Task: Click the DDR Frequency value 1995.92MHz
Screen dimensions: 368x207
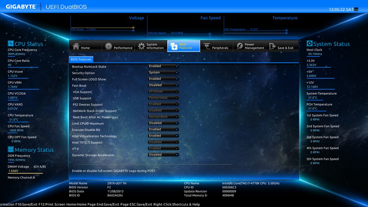Action: [17, 160]
